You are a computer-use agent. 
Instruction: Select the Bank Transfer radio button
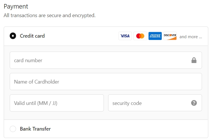tap(13, 129)
